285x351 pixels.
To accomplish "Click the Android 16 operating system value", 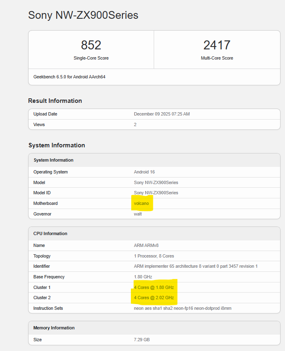I will [x=144, y=172].
